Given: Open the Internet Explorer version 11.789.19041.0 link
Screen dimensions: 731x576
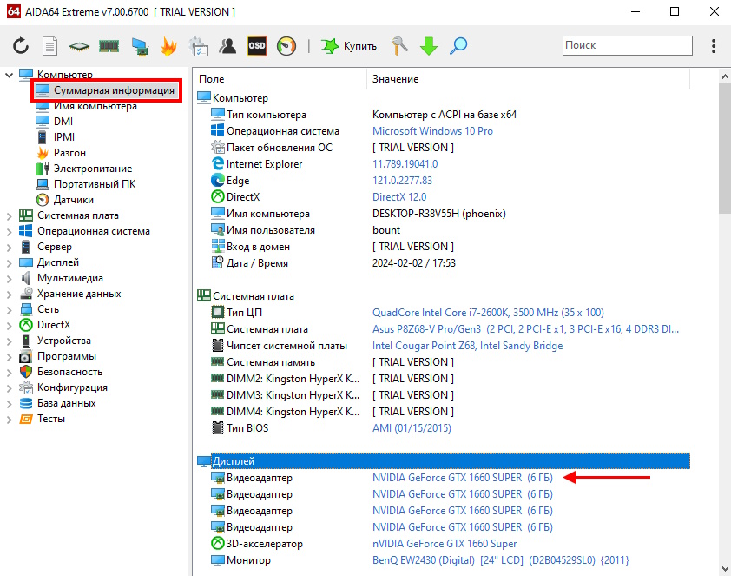Looking at the screenshot, I should [405, 164].
